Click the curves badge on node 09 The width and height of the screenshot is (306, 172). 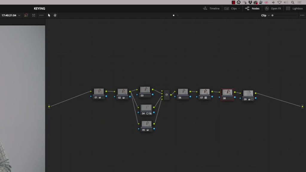[x=249, y=99]
